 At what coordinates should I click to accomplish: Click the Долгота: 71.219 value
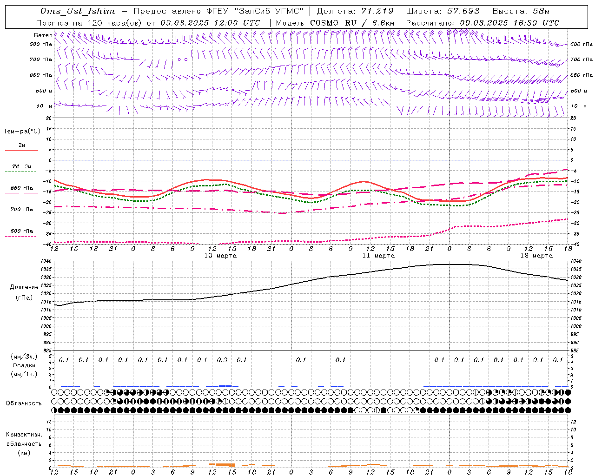point(355,11)
